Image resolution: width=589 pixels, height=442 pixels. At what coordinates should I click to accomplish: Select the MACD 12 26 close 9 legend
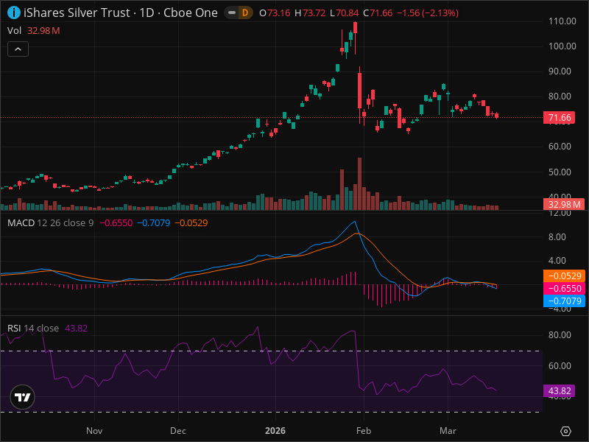tap(50, 223)
